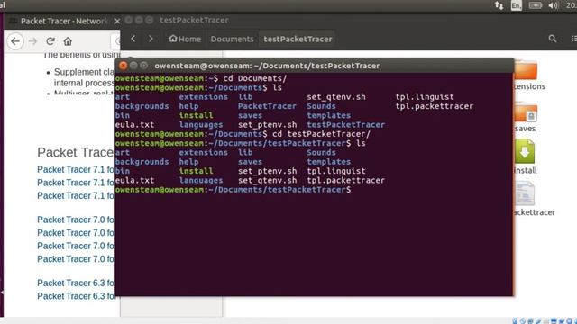Image resolution: width=577 pixels, height=324 pixels.
Task: Click 'tpl.linguist' in first ls listing
Action: click(x=425, y=97)
